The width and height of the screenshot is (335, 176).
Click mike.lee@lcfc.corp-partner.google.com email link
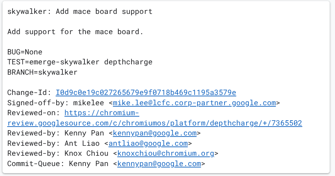(194, 103)
